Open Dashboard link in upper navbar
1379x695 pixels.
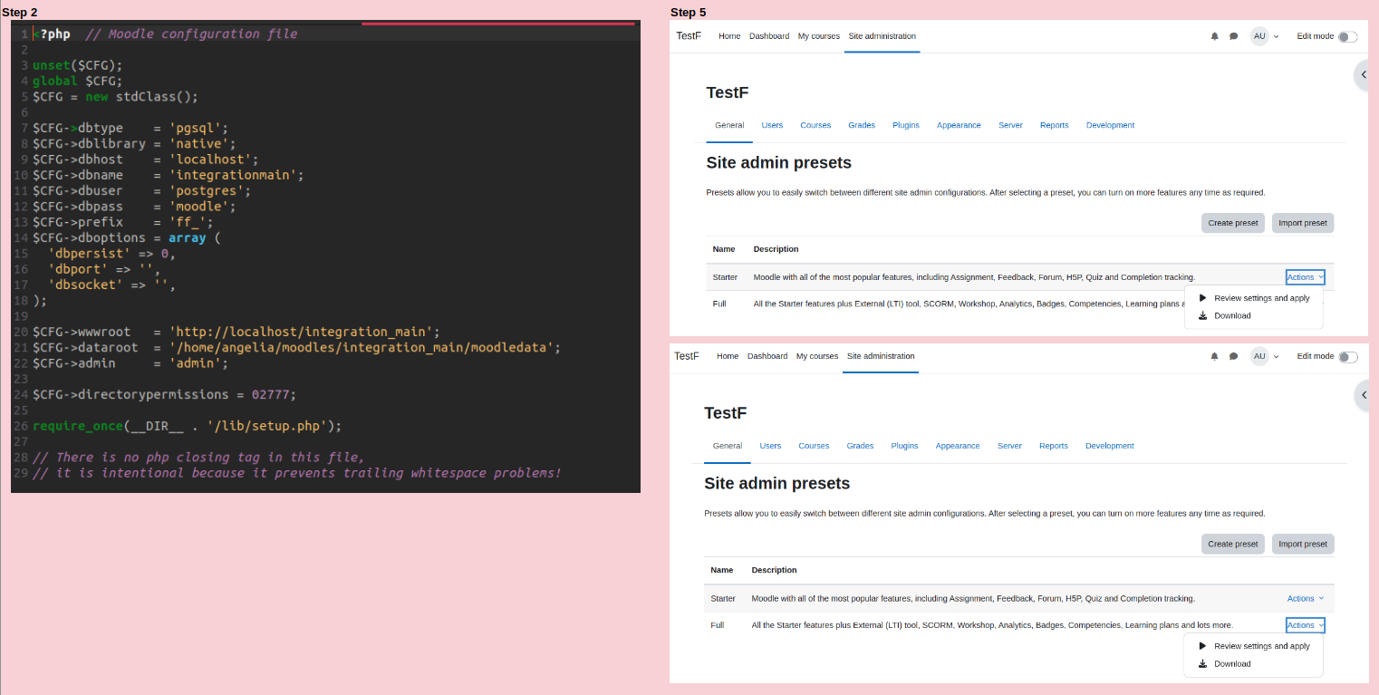point(769,36)
